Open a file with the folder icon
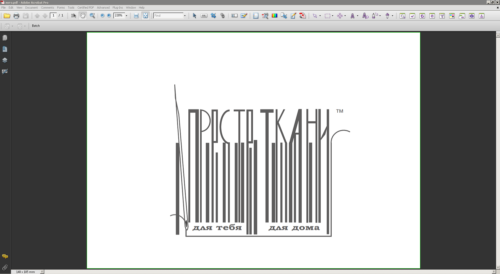The width and height of the screenshot is (500, 274). tap(7, 16)
